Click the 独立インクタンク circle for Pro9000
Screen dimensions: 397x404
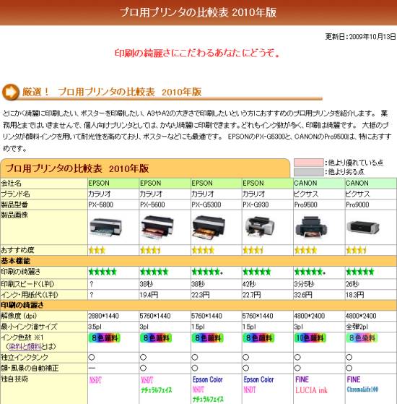tap(349, 357)
